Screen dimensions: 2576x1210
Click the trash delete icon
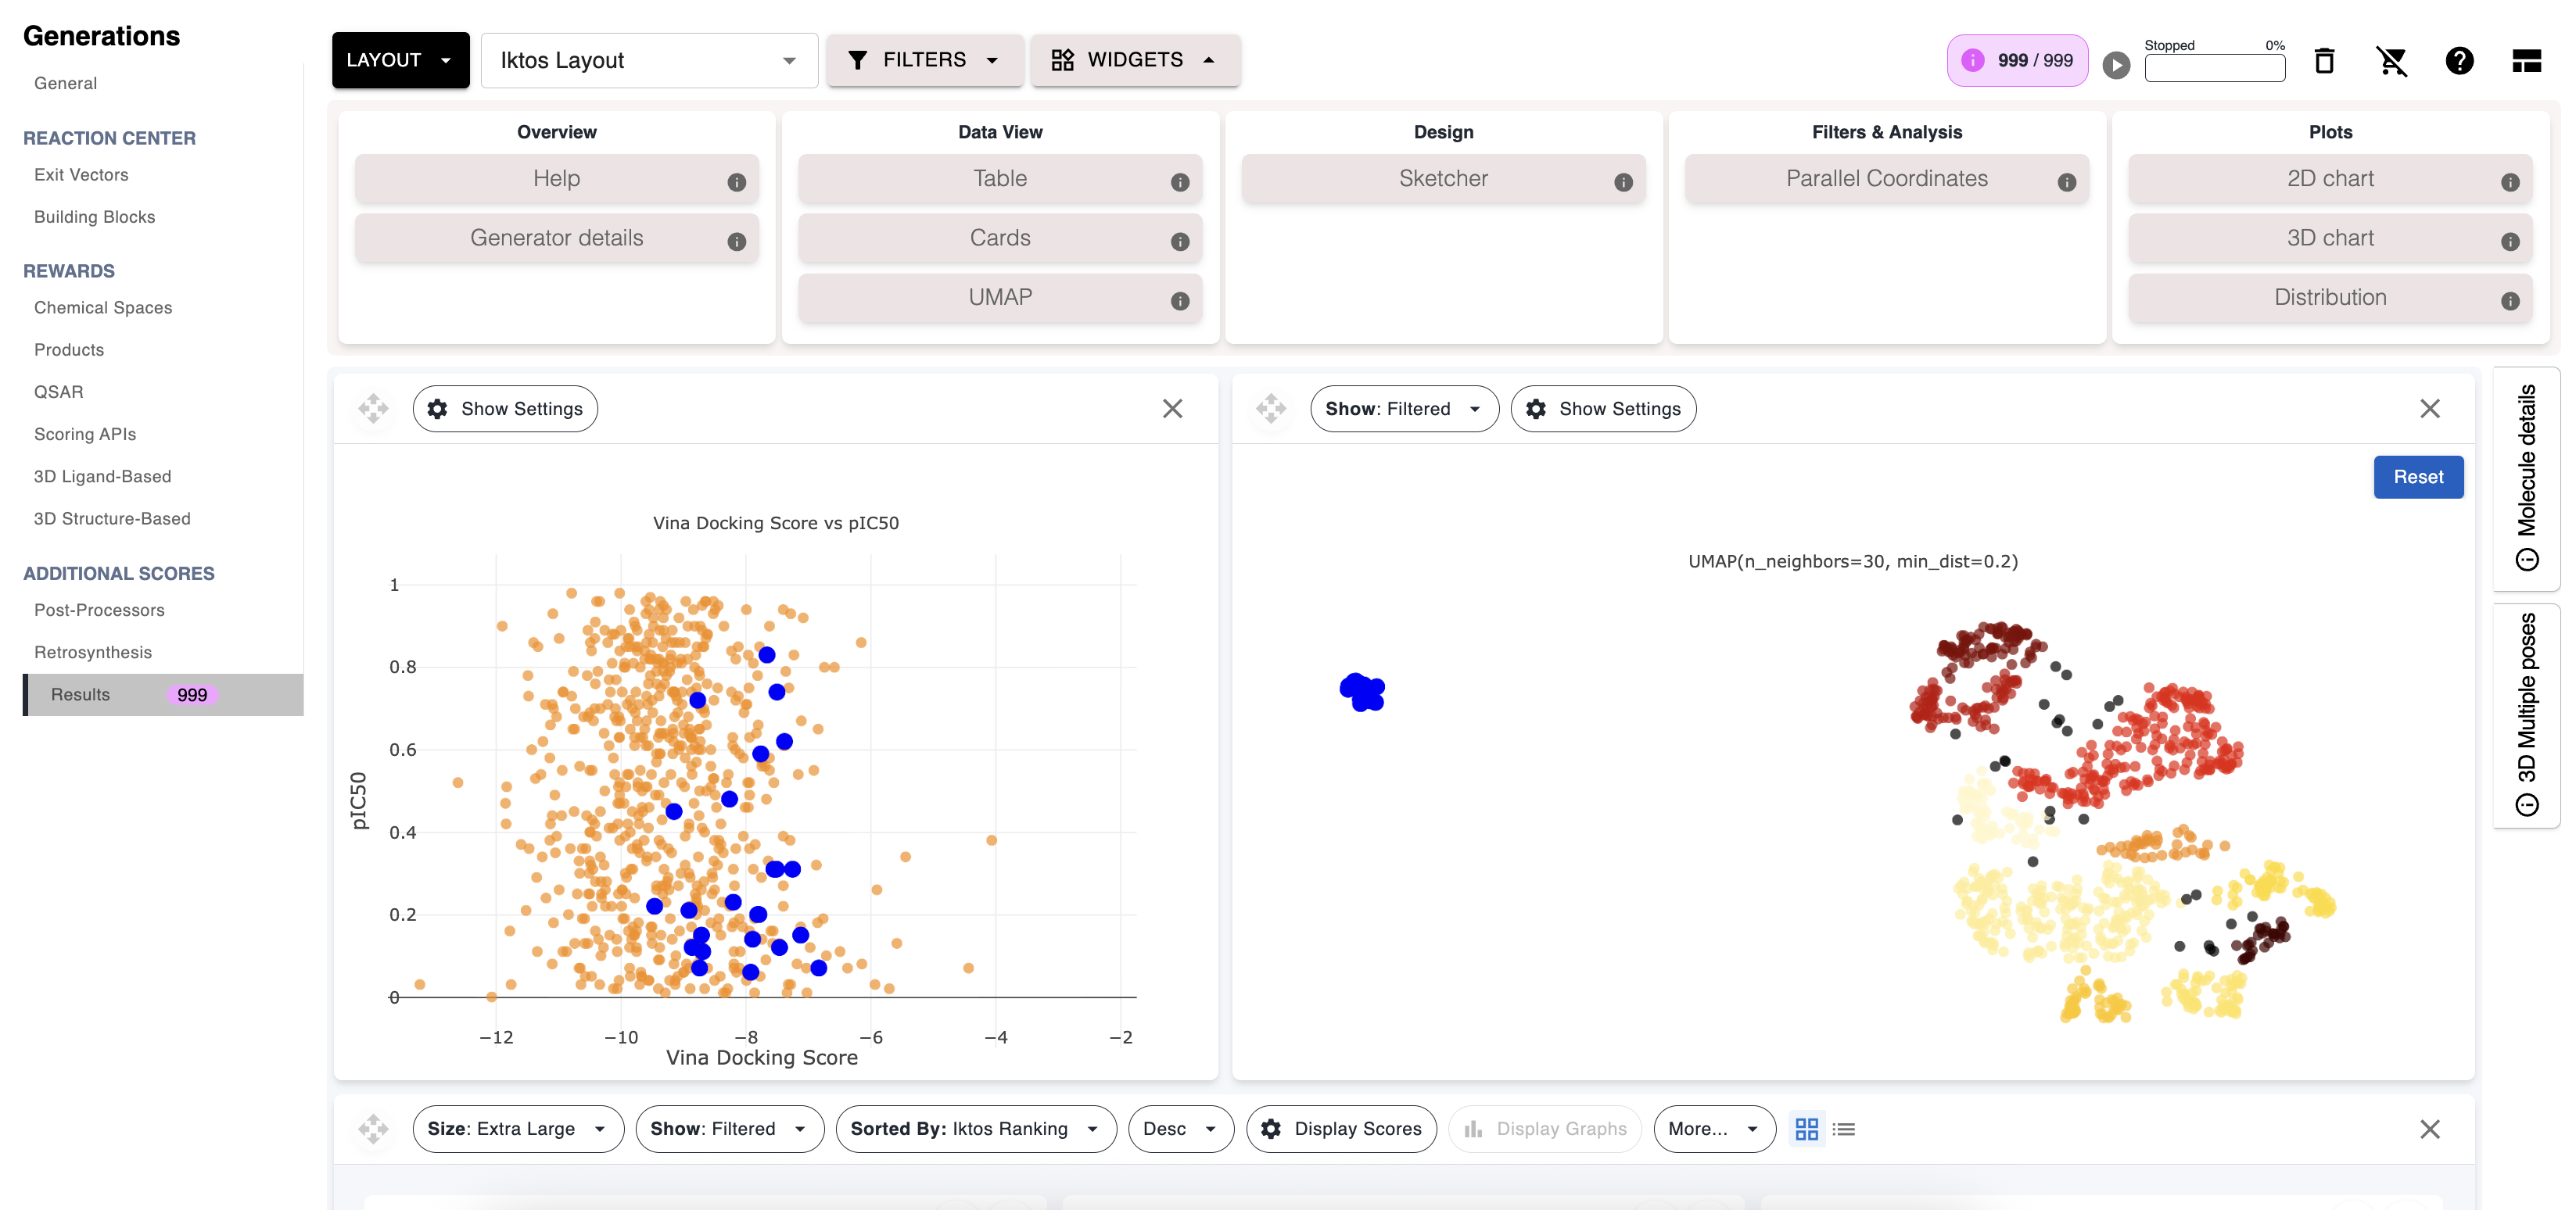2324,61
